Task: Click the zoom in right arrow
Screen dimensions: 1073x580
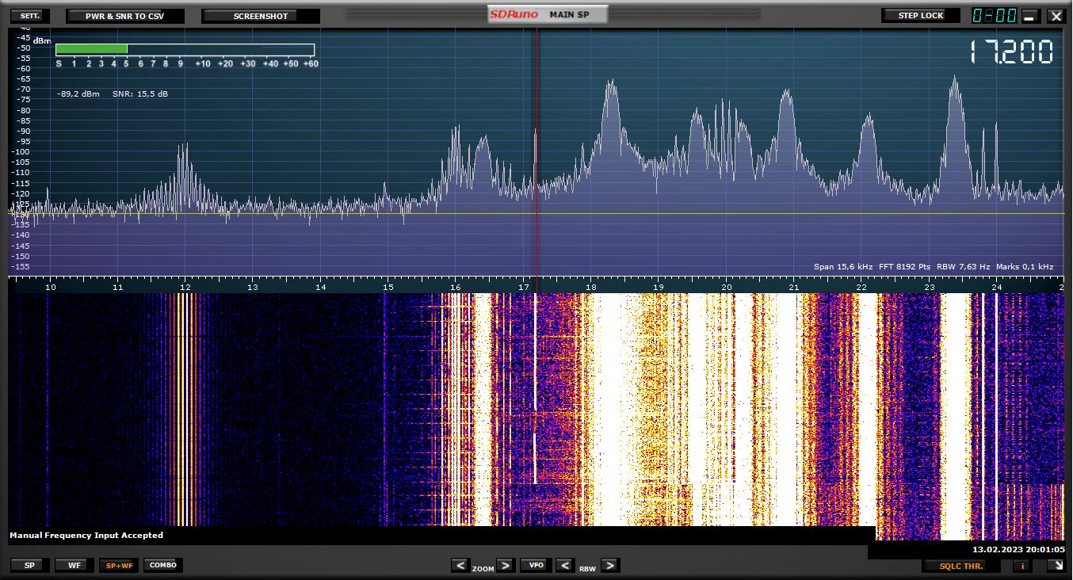Action: pyautogui.click(x=505, y=565)
